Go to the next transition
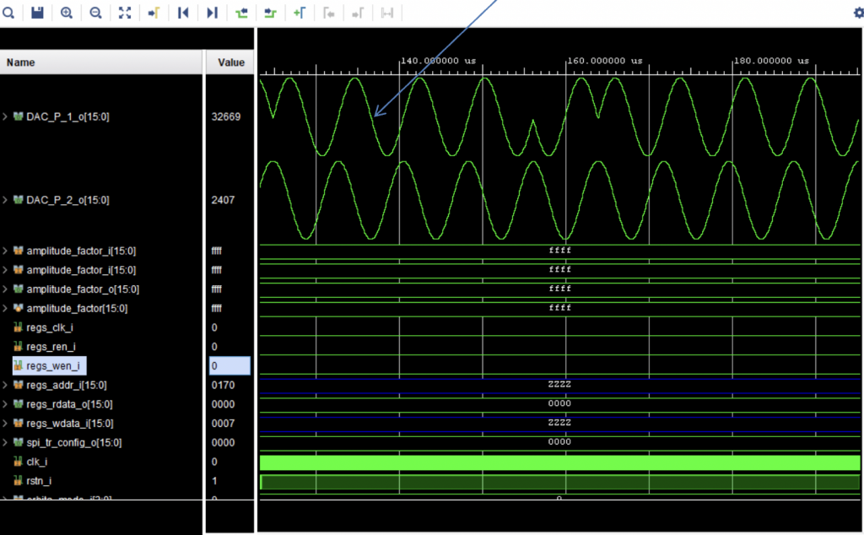 click(270, 13)
